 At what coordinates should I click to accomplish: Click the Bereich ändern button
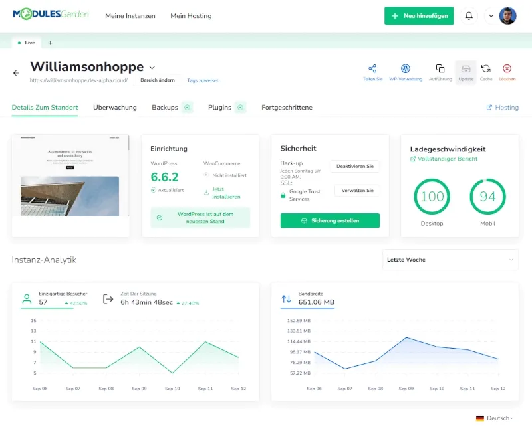pyautogui.click(x=158, y=80)
